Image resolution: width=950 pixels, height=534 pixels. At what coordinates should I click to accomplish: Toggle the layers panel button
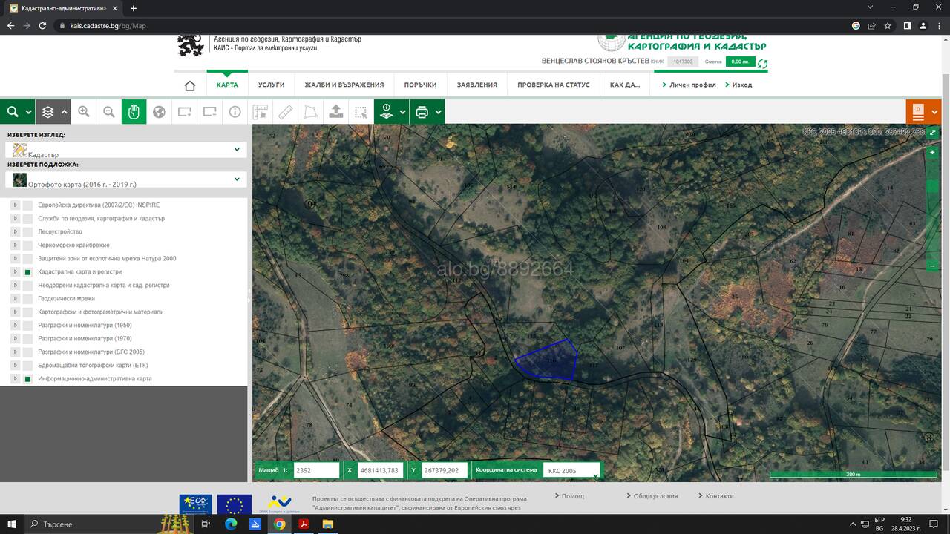pos(48,112)
